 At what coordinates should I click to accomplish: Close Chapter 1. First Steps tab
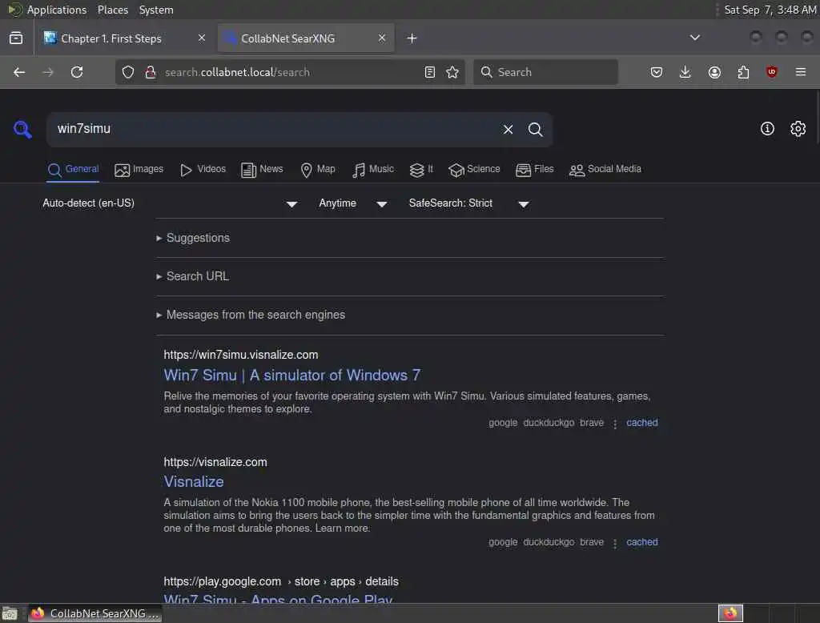[x=202, y=38]
